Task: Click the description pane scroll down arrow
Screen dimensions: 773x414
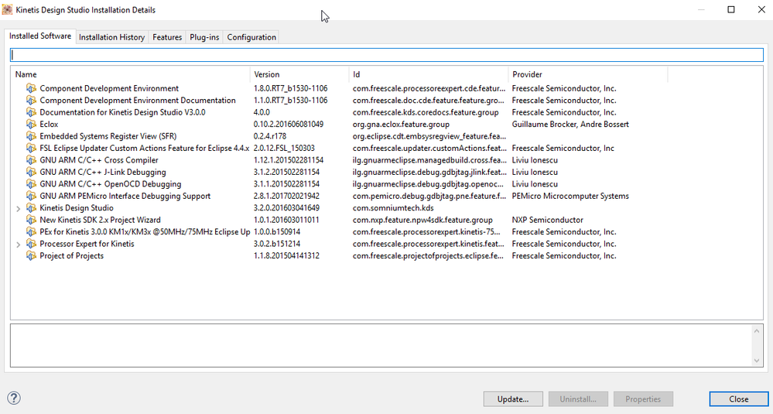Action: (757, 361)
